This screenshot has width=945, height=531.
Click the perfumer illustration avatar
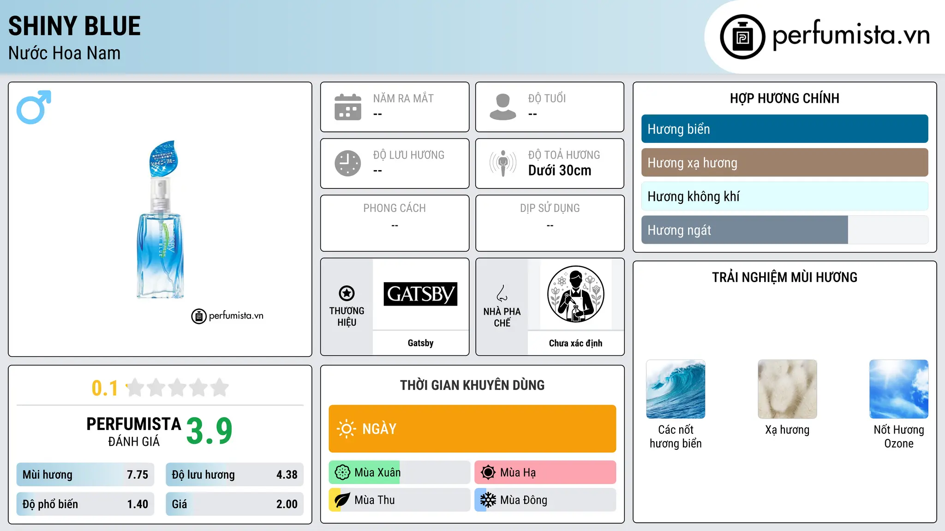575,294
